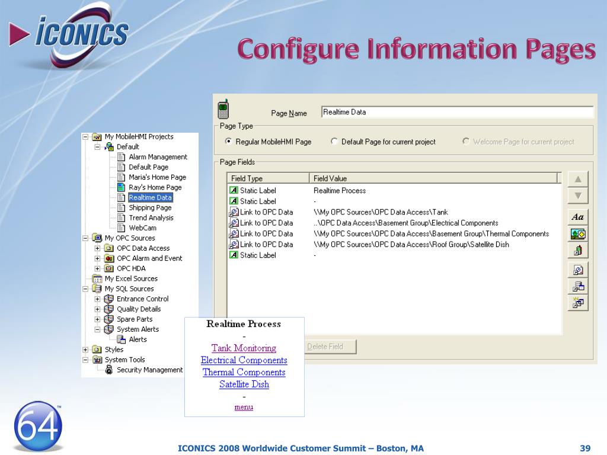Open the Satellite Dish link
This screenshot has width=607, height=455.
click(244, 384)
